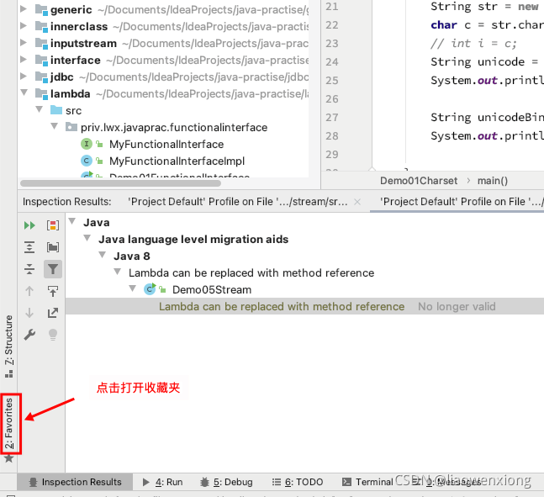
Task: Open the 4: Run tool window
Action: [x=162, y=482]
